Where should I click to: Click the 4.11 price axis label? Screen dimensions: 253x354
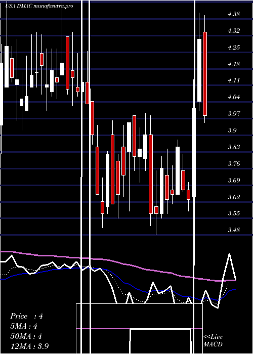pyautogui.click(x=234, y=80)
